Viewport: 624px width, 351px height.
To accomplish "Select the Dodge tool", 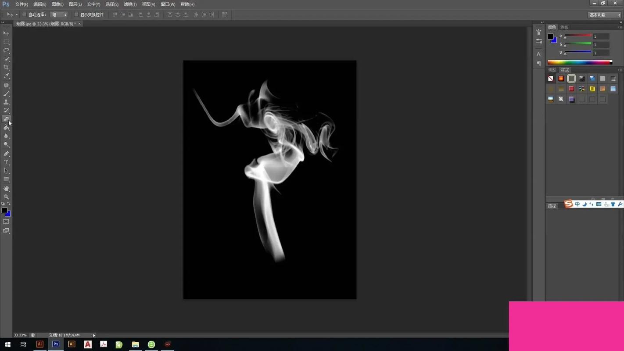I will (x=6, y=145).
